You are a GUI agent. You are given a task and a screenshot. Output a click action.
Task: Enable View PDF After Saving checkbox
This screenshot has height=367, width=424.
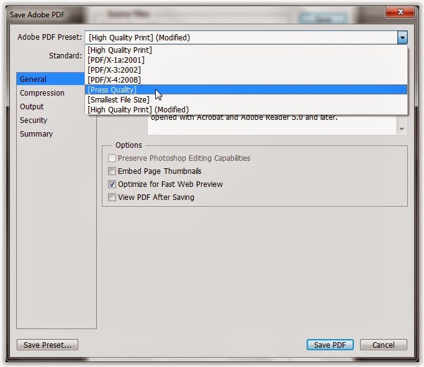click(x=112, y=197)
